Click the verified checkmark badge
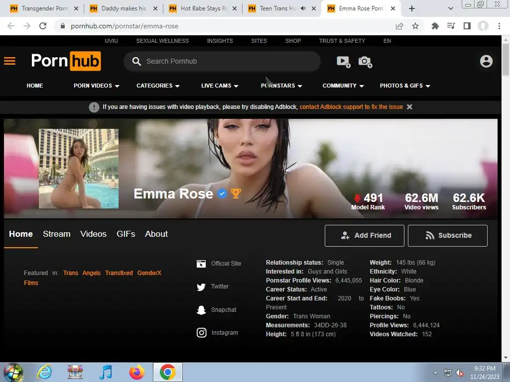Screen dimensions: 510x382 click(x=222, y=194)
